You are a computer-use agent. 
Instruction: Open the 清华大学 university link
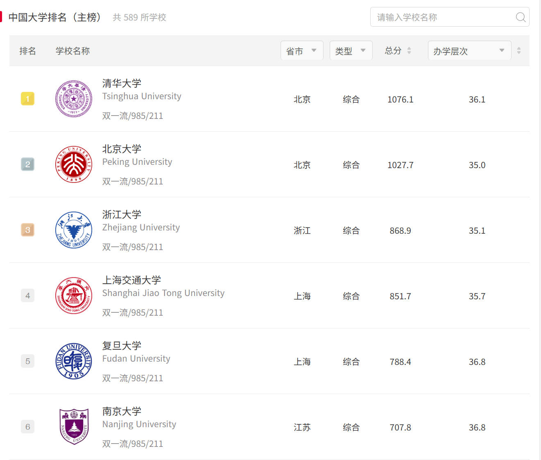point(122,83)
